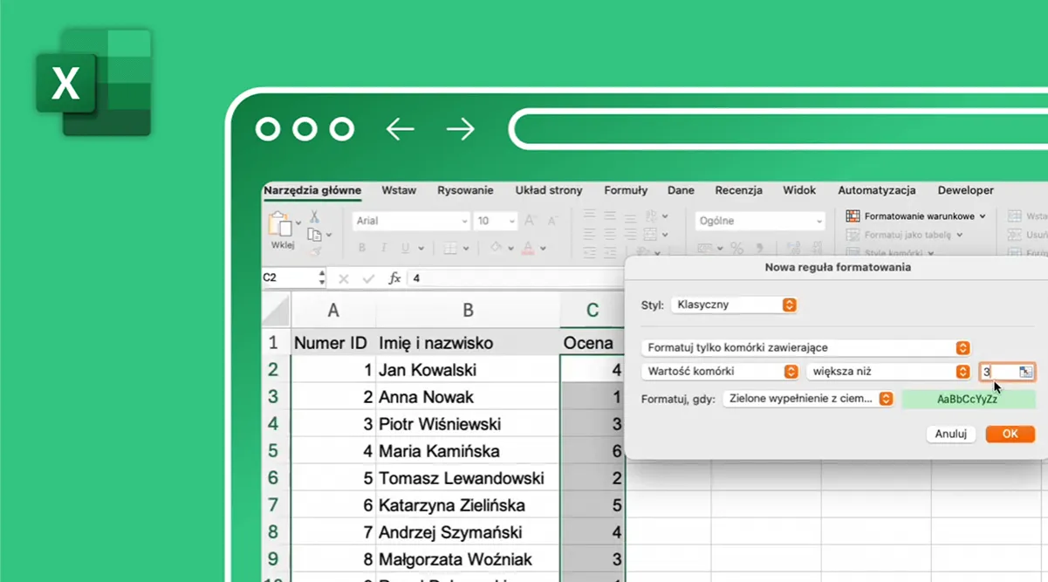The image size is (1048, 582).
Task: Expand the paste options arrow
Action: (298, 223)
